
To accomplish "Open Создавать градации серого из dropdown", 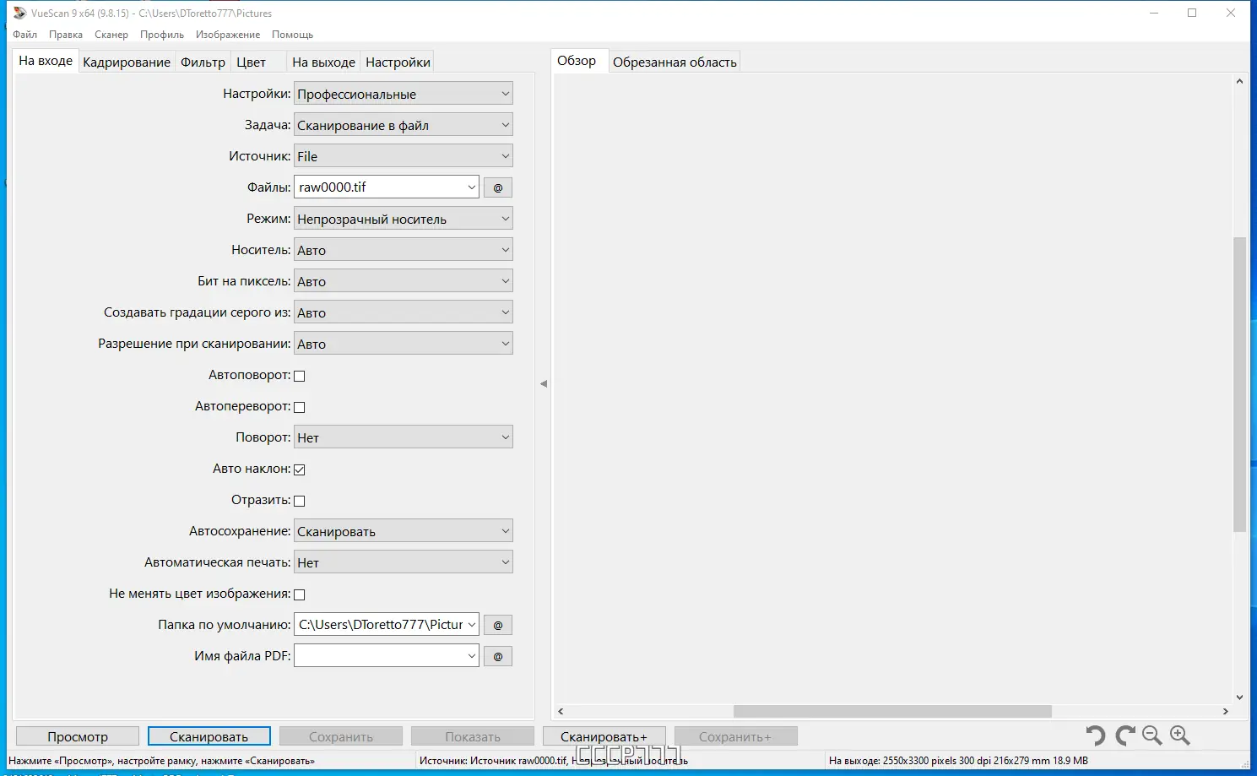I will point(404,312).
